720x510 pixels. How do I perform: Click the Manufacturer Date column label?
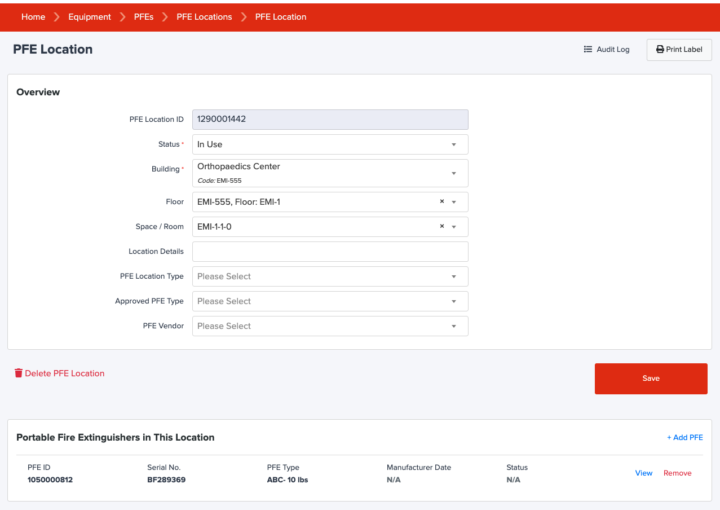419,467
